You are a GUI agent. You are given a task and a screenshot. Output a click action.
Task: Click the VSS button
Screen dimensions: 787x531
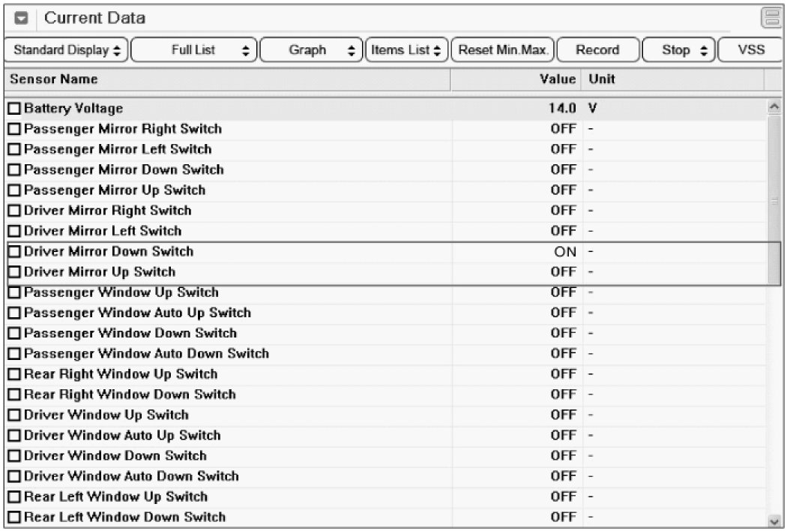[751, 50]
